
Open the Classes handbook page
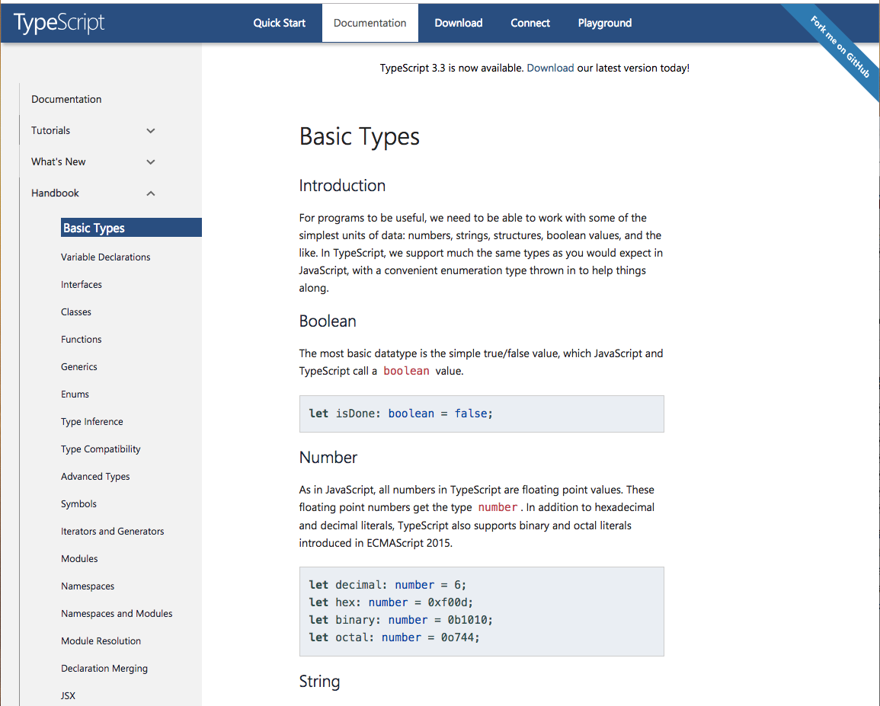coord(75,311)
